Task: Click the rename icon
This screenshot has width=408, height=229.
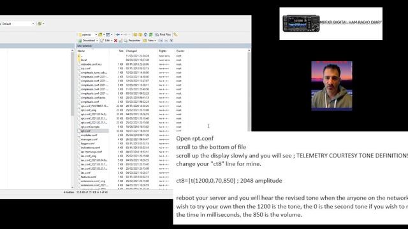Action: point(120,41)
